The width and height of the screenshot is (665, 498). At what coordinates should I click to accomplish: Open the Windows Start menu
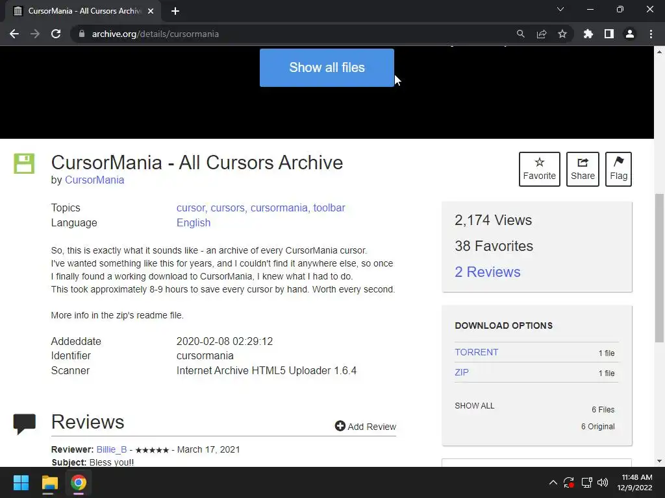click(x=21, y=482)
